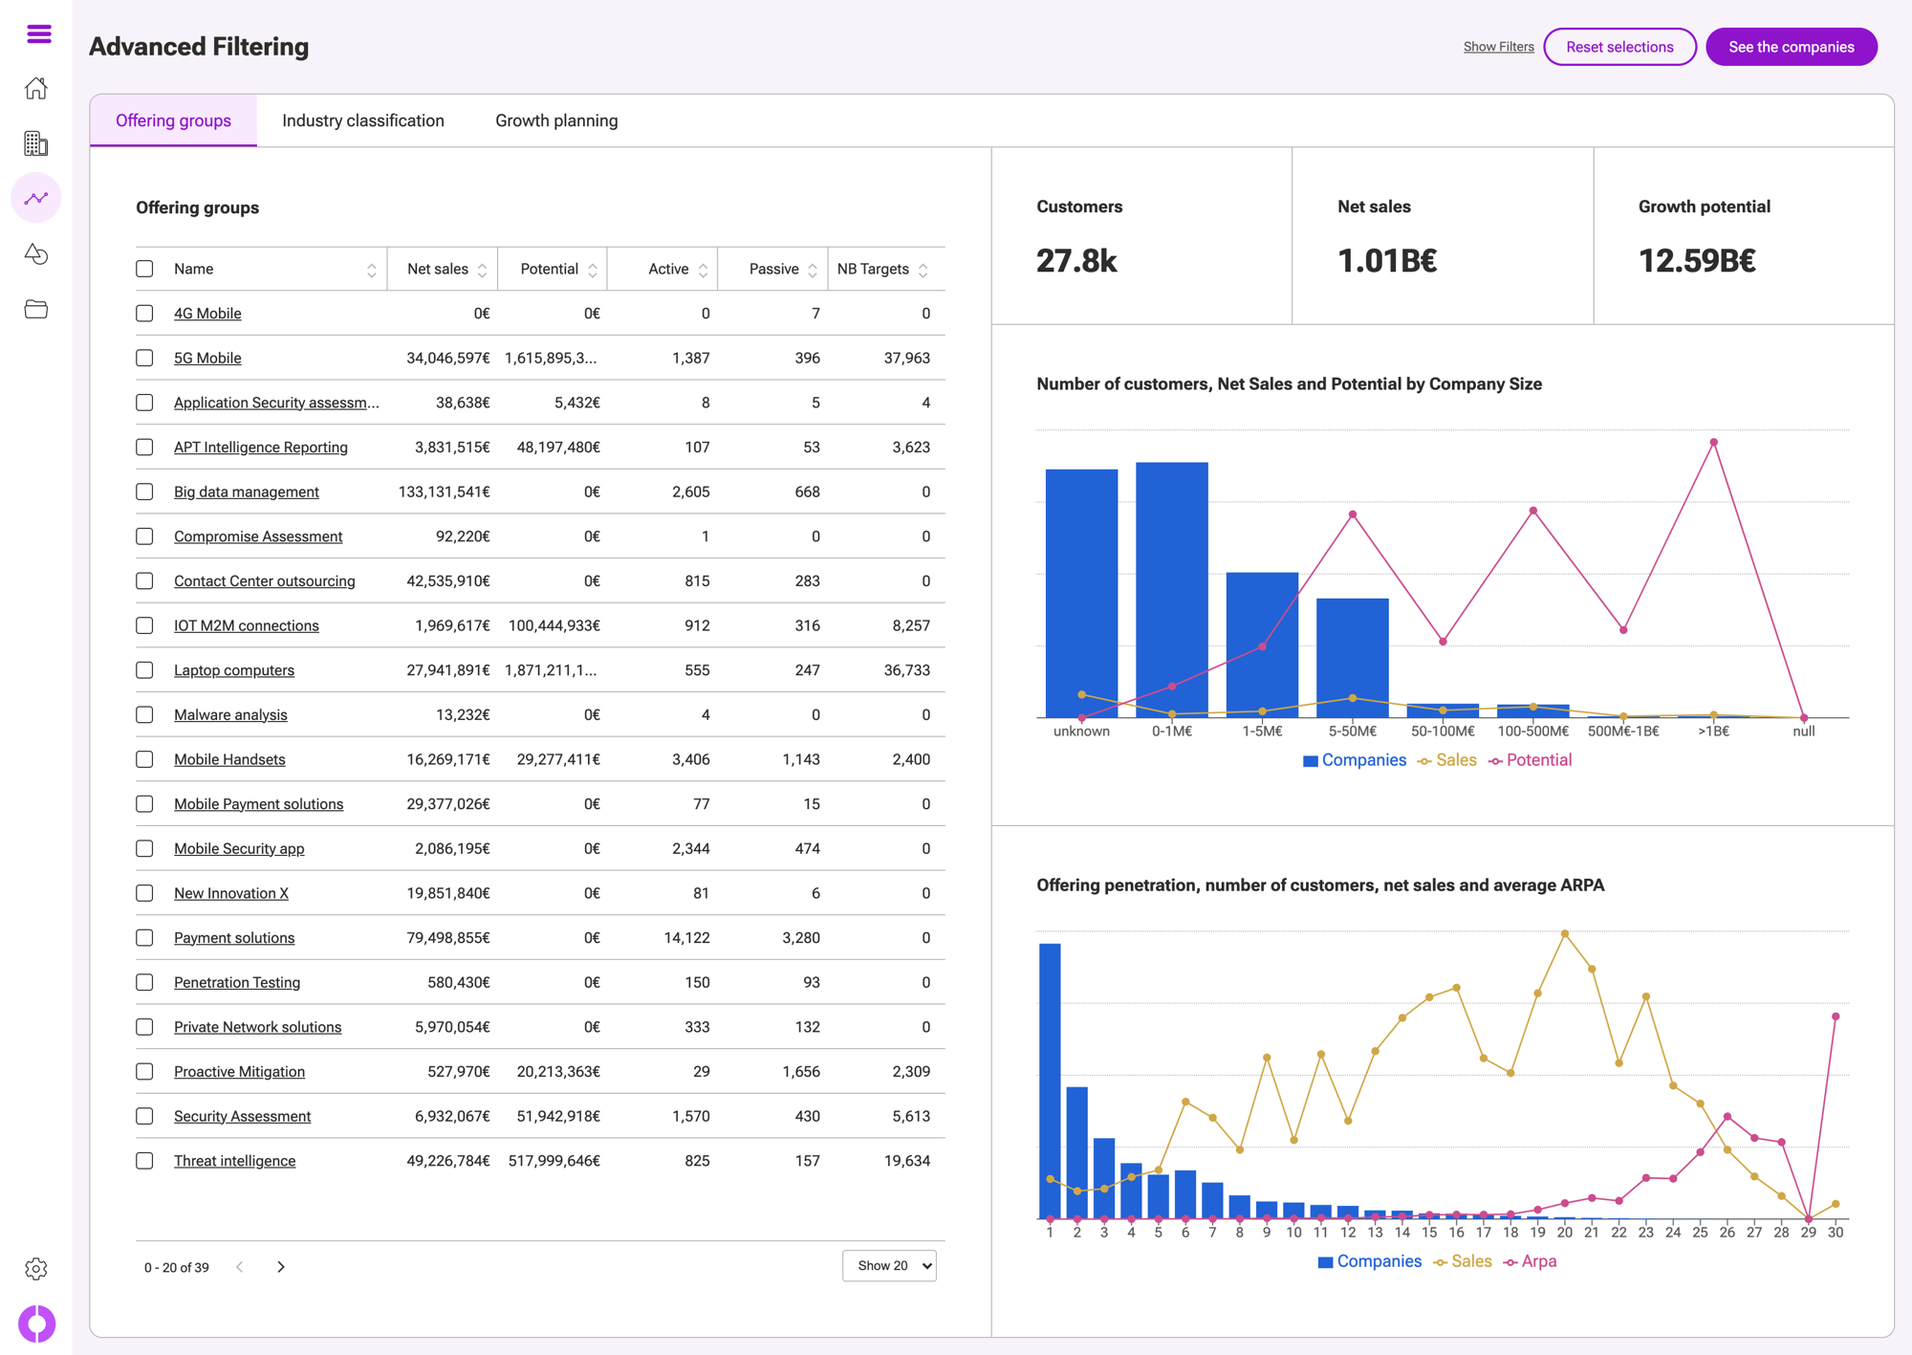Toggle the Potential legend swatch in size chart
Viewport: 1912px width, 1355px height.
1496,761
